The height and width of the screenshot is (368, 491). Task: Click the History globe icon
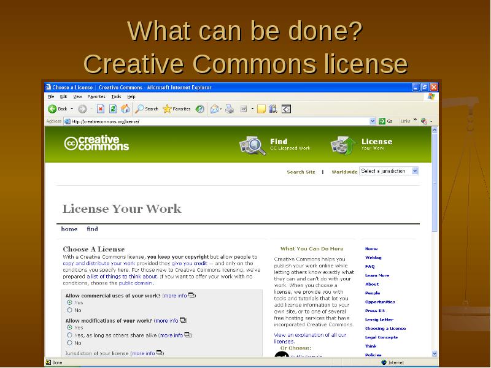point(200,109)
